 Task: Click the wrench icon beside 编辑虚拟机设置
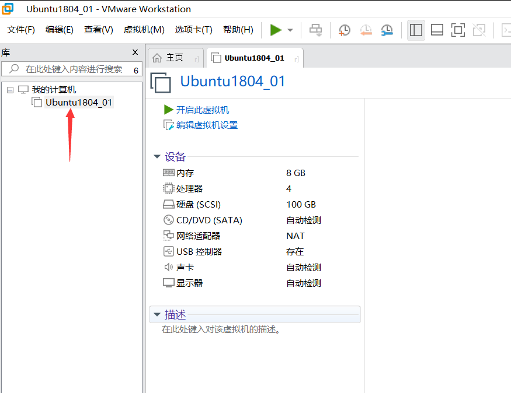tap(169, 125)
